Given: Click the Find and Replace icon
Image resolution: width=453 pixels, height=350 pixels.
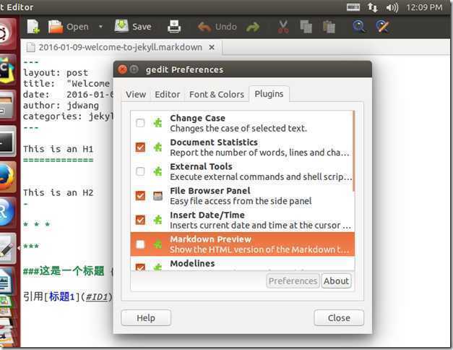Looking at the screenshot, I should (382, 27).
